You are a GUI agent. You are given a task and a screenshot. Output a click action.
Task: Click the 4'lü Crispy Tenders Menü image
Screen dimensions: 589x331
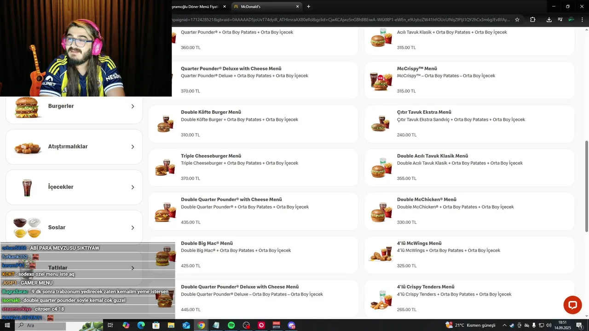point(381,299)
